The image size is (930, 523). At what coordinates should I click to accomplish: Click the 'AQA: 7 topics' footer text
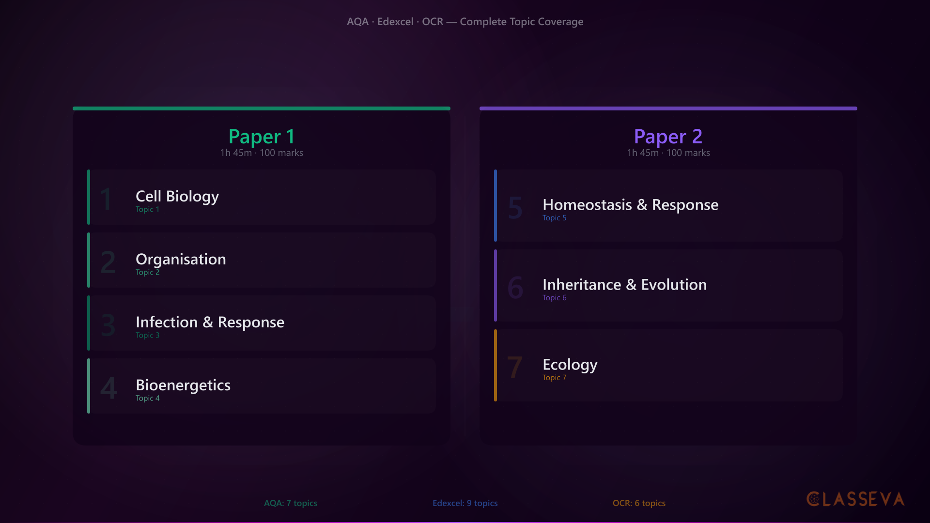click(x=291, y=503)
